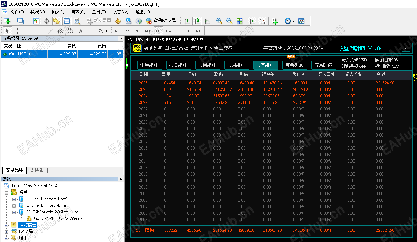Screen dimensions: 417x242
Task: Click the 按周統計 button
Action: tap(207, 65)
